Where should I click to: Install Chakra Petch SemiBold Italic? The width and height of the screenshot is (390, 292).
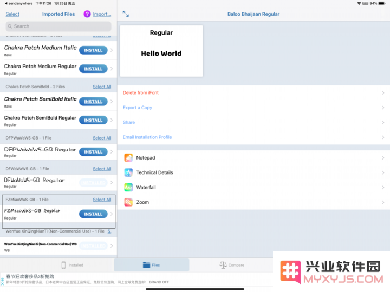(x=93, y=102)
